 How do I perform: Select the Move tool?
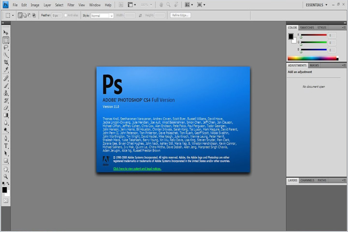6,33
